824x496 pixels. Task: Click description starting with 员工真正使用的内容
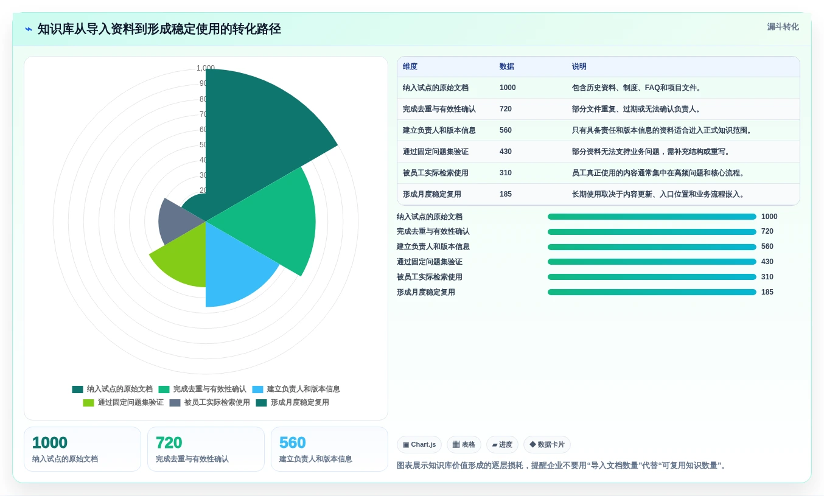(660, 173)
